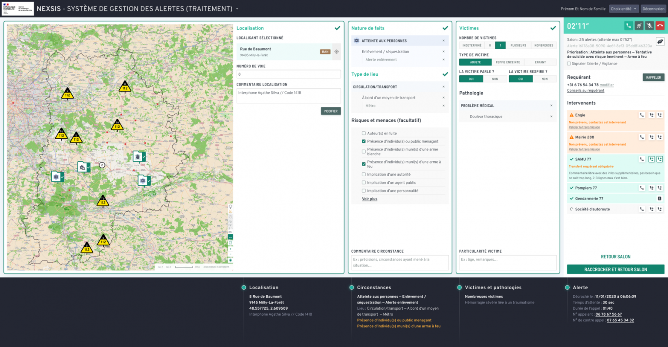Image resolution: width=668 pixels, height=347 pixels.
Task: Choose ENFANT as victim type
Action: tap(540, 62)
